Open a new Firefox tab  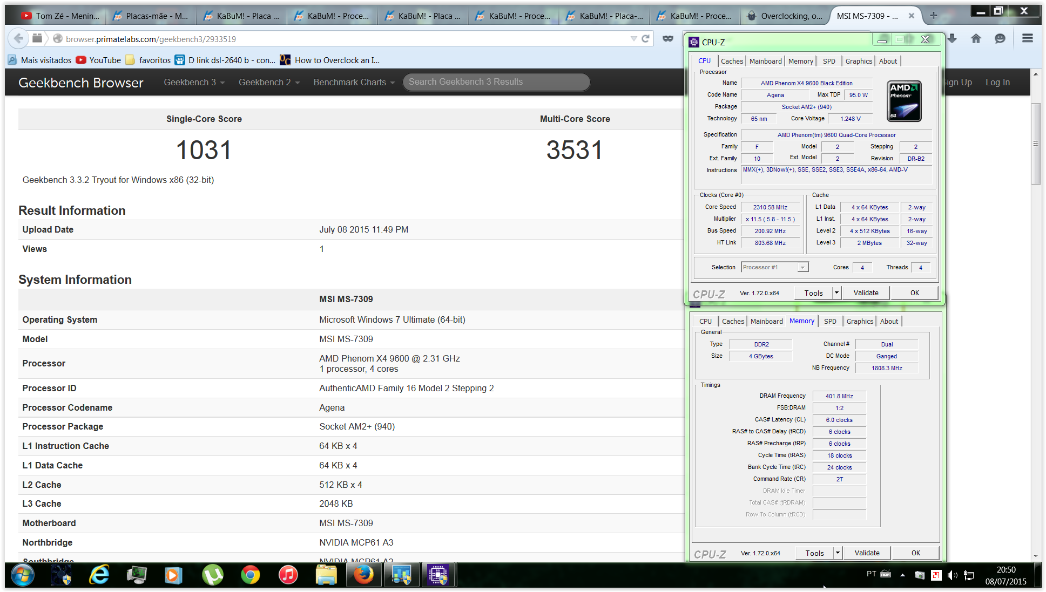tap(934, 16)
